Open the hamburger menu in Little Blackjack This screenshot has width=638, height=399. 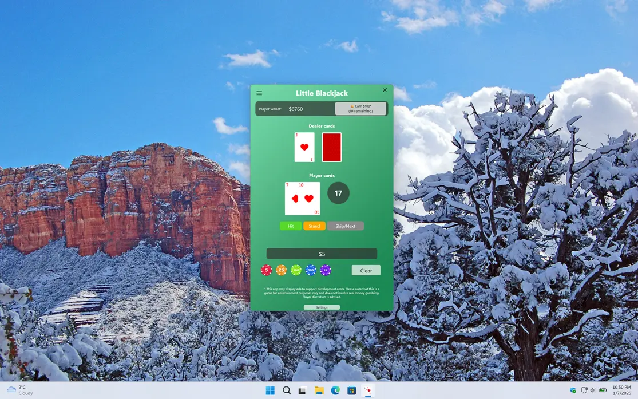click(259, 93)
